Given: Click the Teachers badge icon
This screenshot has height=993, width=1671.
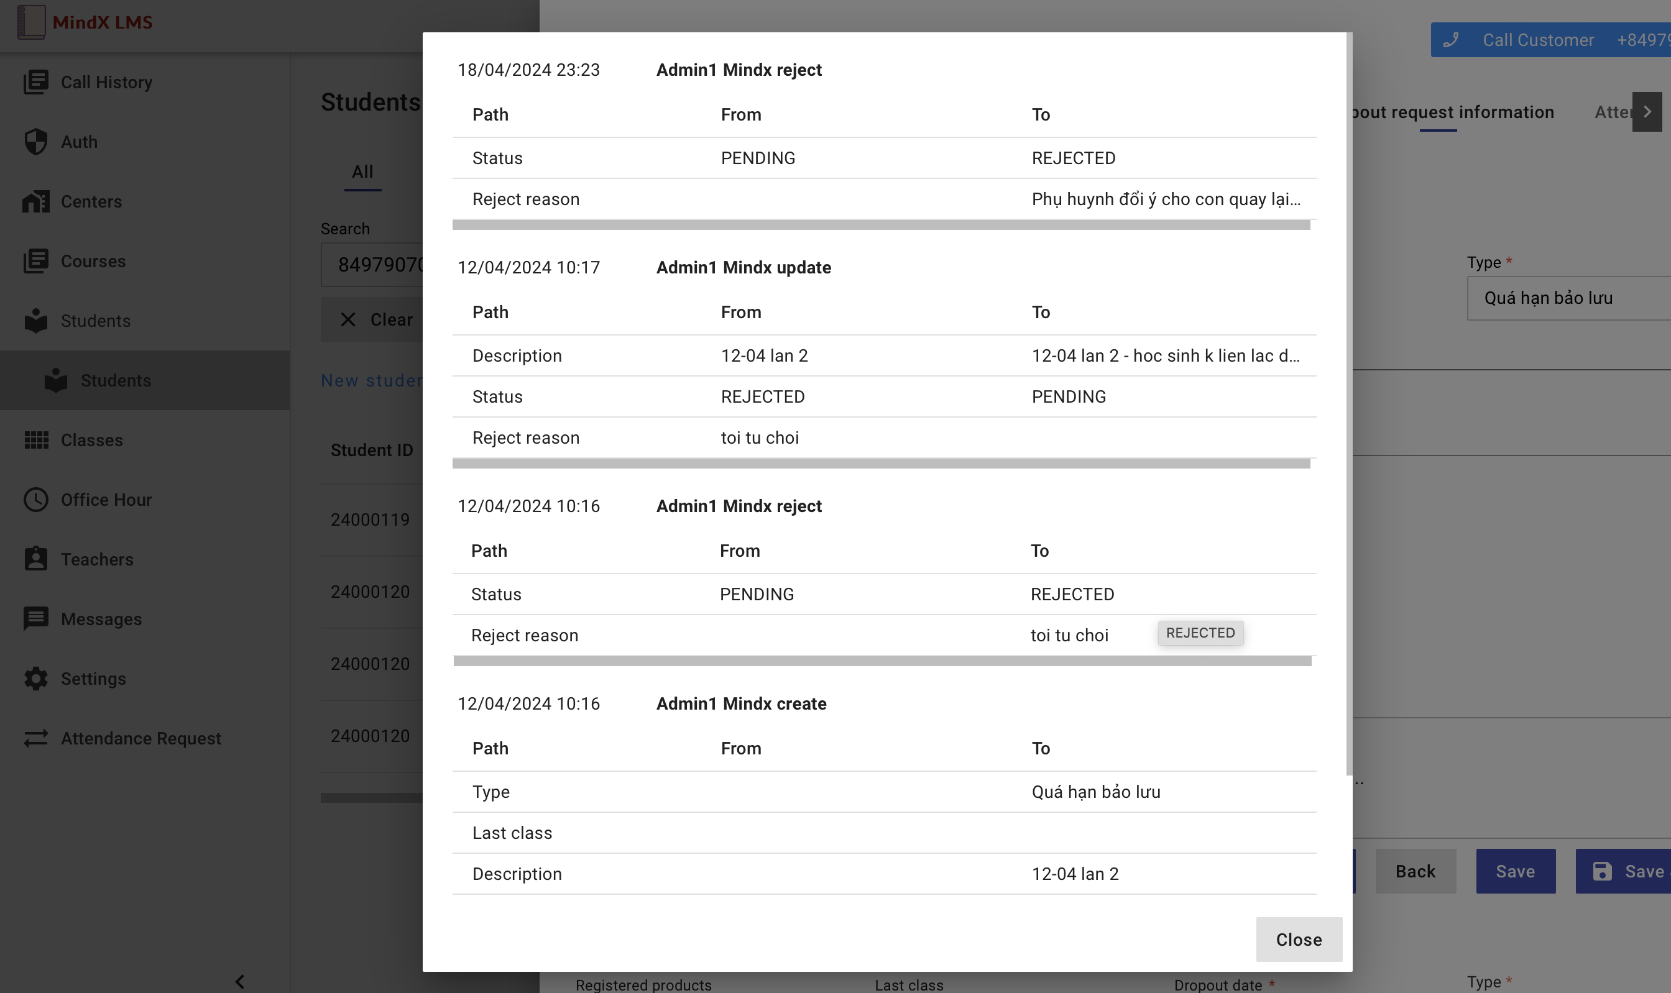Looking at the screenshot, I should tap(35, 559).
